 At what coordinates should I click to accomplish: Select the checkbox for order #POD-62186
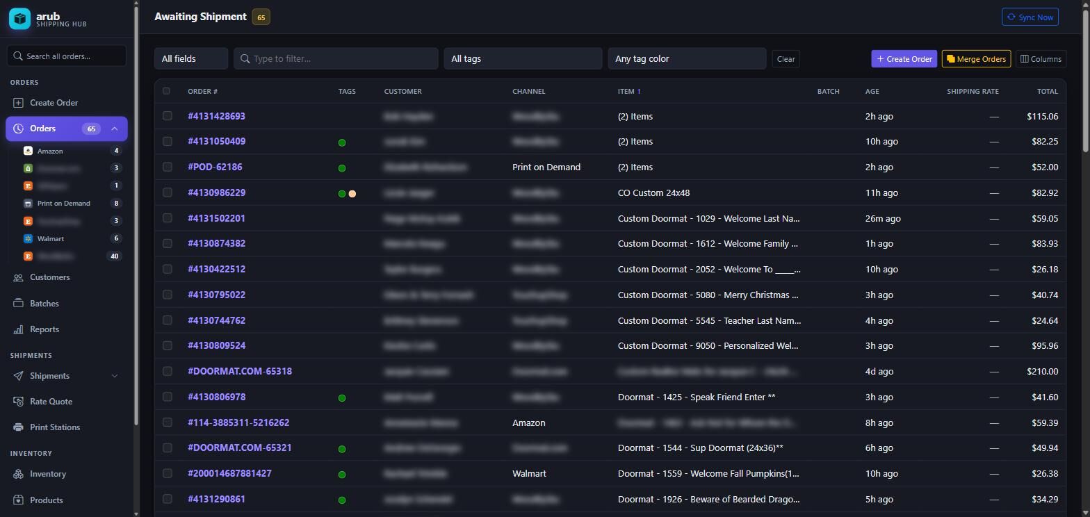click(x=167, y=167)
